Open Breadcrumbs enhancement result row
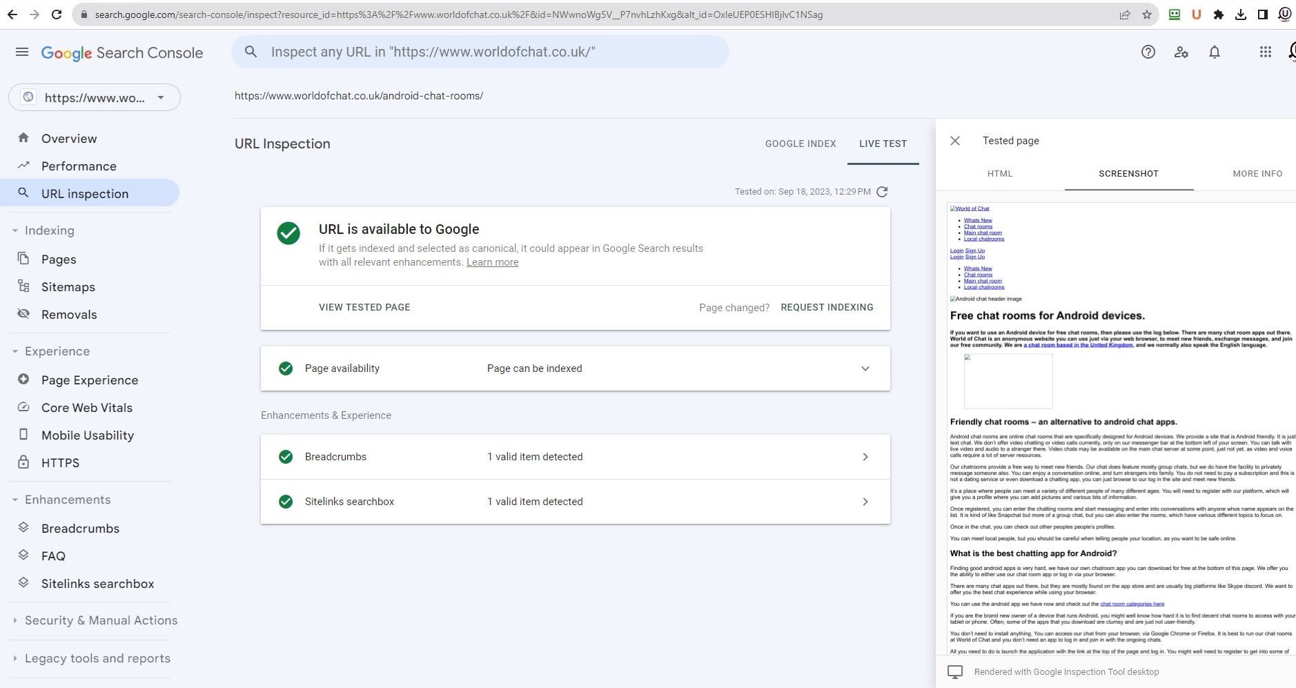This screenshot has height=688, width=1296. point(575,457)
